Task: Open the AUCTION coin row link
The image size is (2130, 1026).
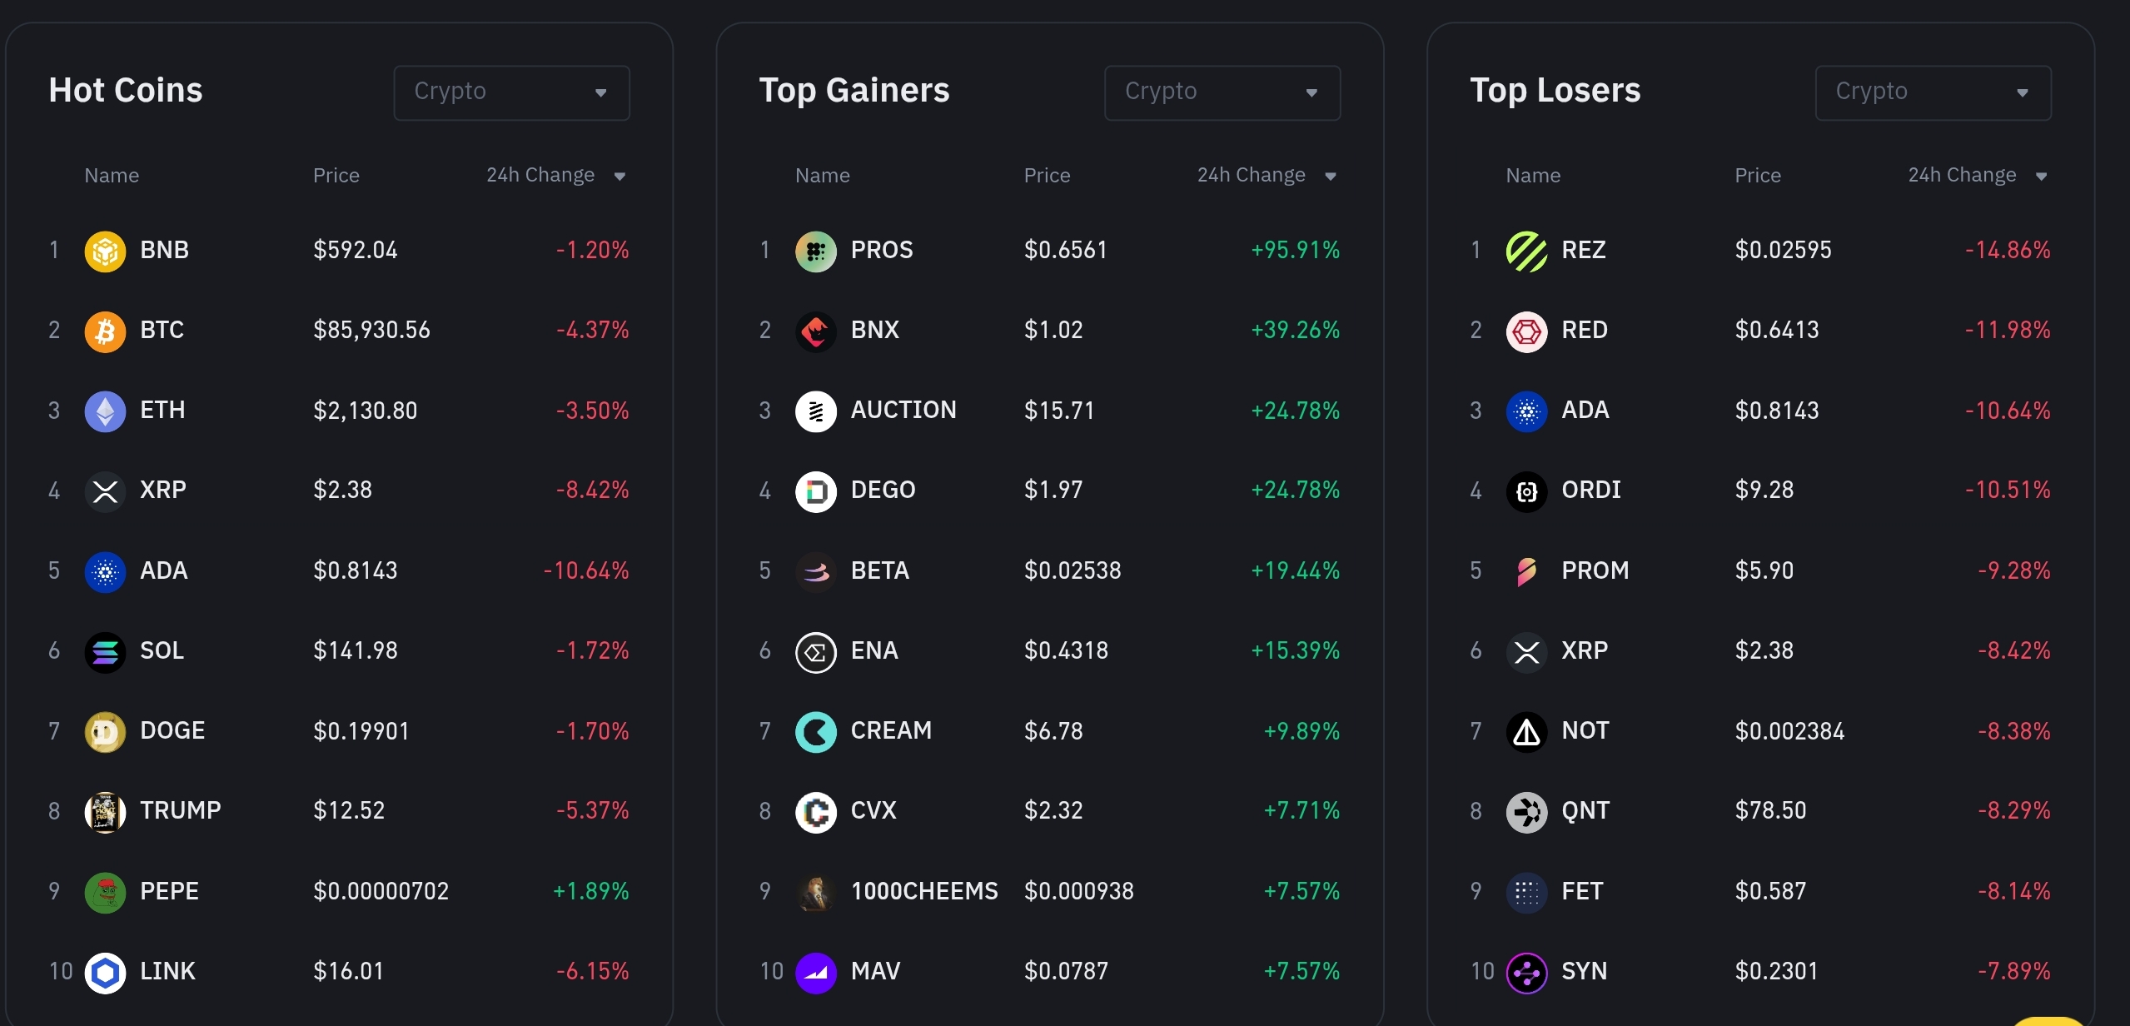Action: [903, 411]
